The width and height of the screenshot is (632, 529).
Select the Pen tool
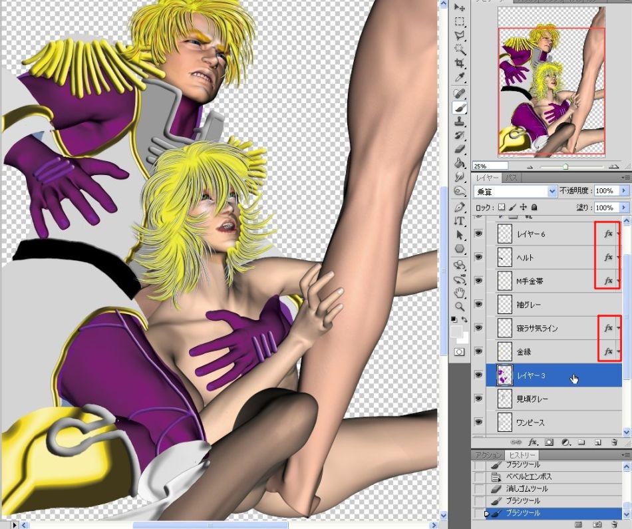pyautogui.click(x=460, y=207)
